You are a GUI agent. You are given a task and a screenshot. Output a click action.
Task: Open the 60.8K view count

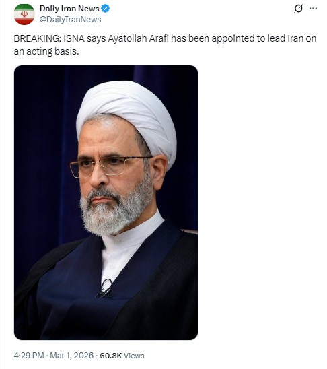click(x=111, y=356)
